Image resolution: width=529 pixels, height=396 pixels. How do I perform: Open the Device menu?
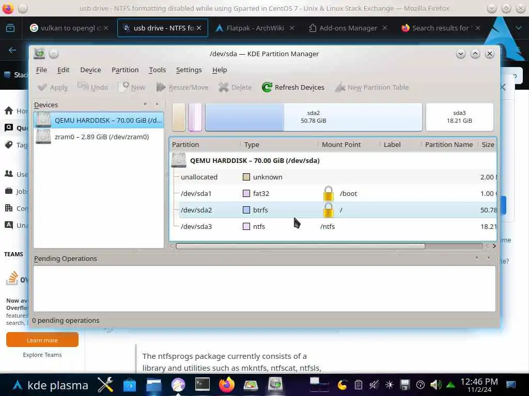coord(90,70)
